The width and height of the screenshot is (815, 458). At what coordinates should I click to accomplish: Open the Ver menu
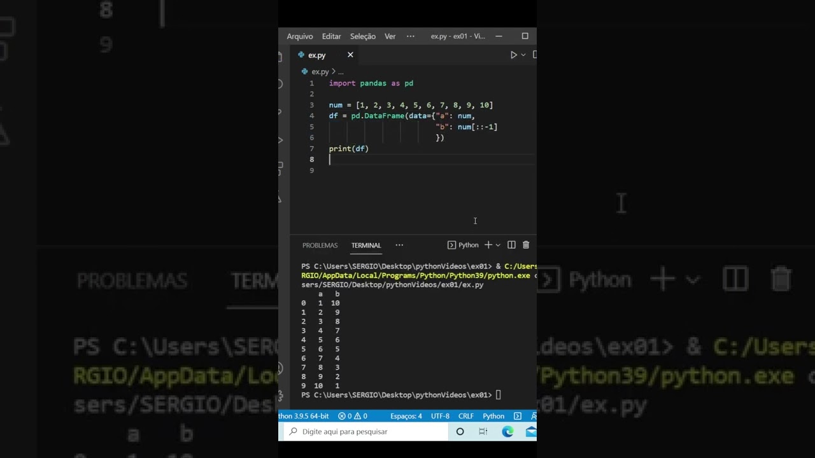(x=390, y=36)
